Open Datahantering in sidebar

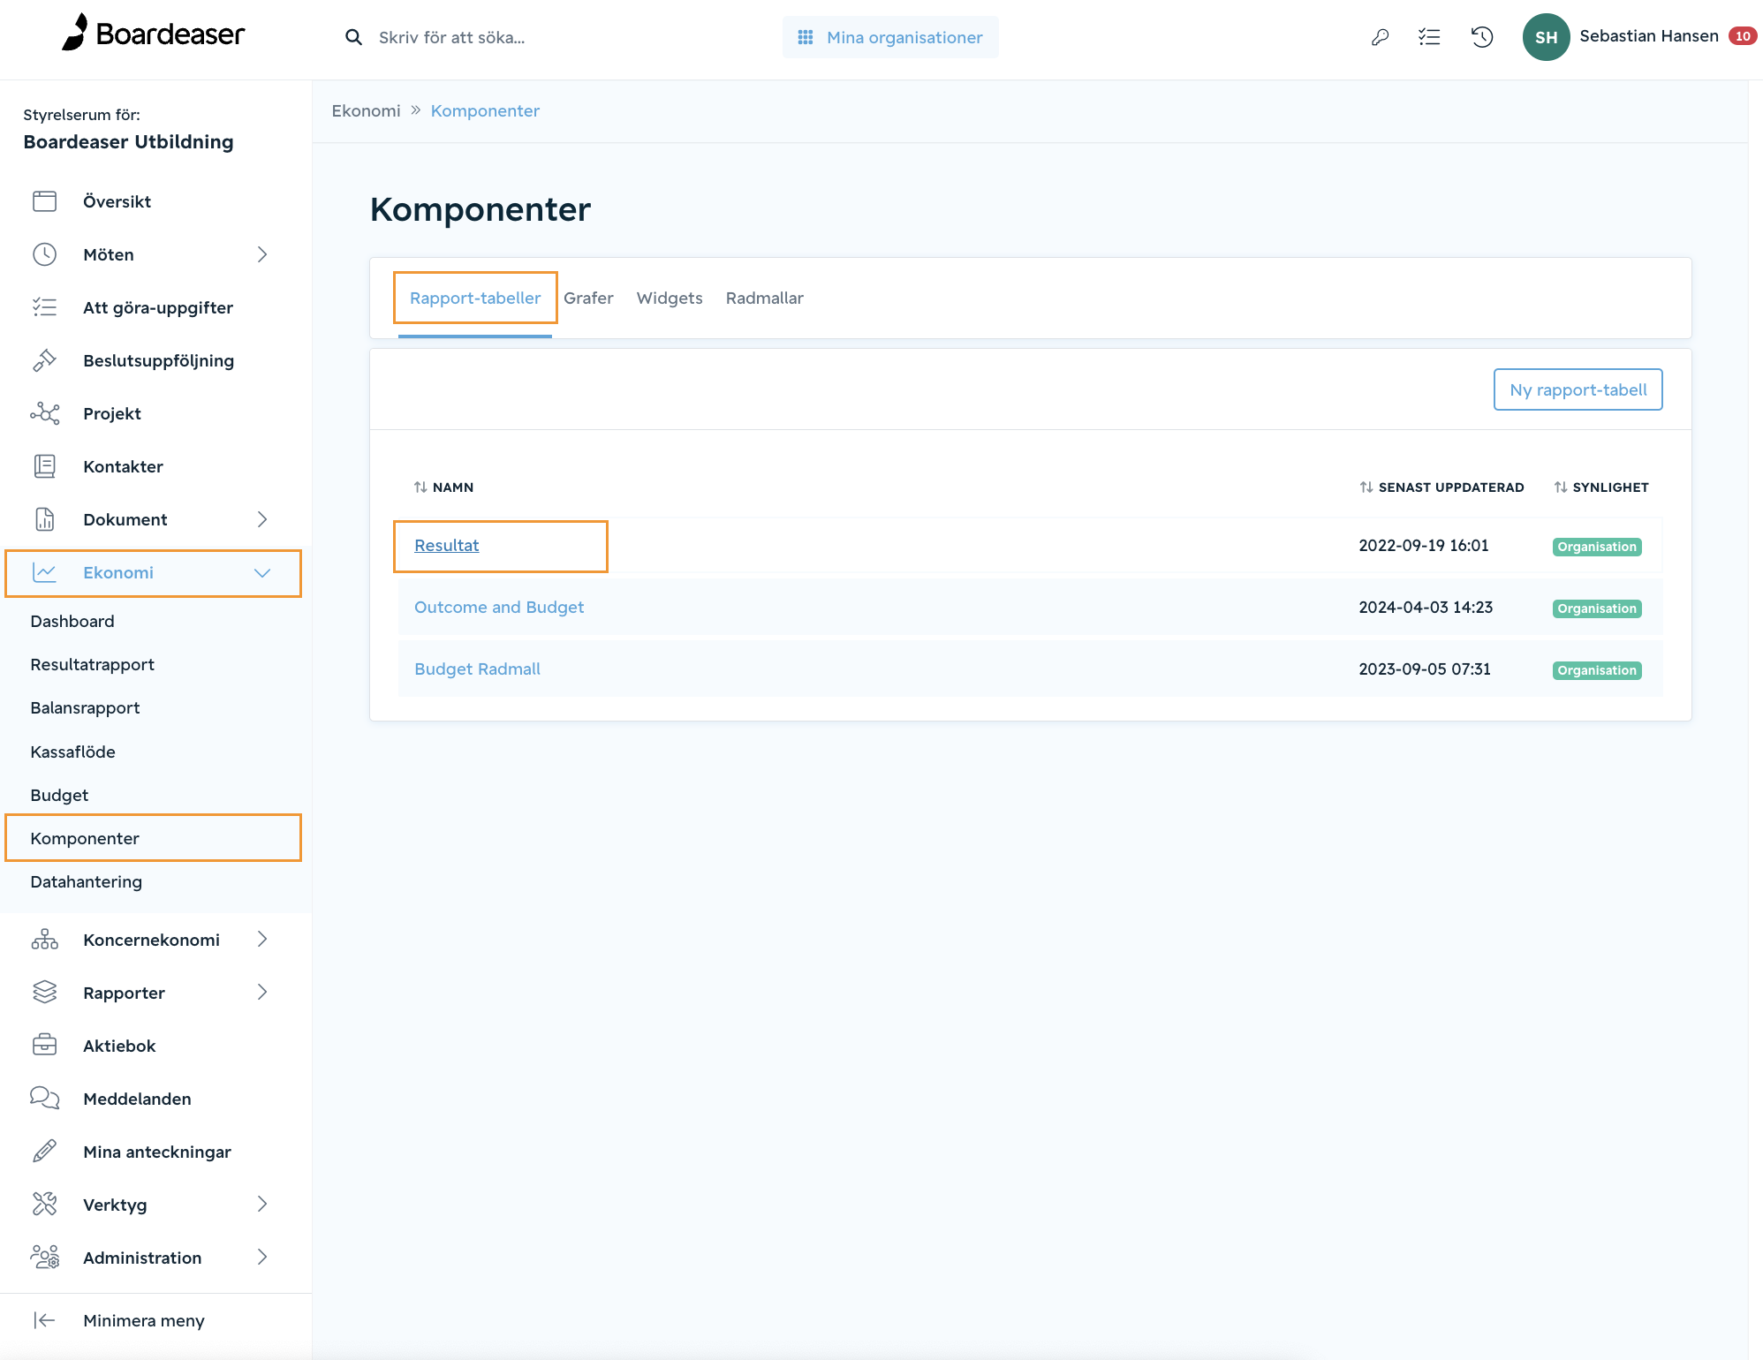tap(86, 882)
